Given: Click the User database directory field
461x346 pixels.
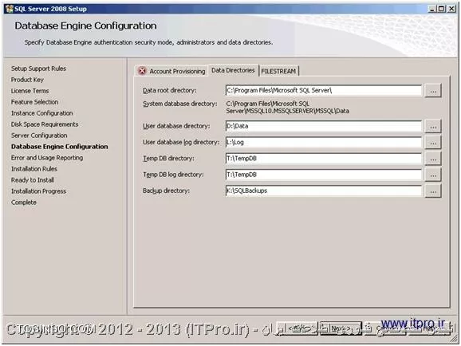Looking at the screenshot, I should click(x=323, y=126).
